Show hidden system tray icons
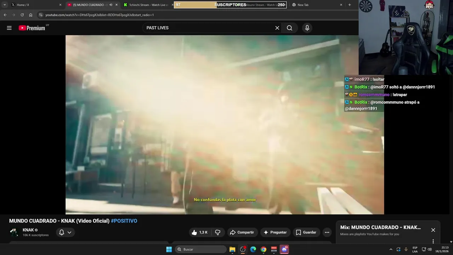The width and height of the screenshot is (453, 255). pyautogui.click(x=391, y=249)
